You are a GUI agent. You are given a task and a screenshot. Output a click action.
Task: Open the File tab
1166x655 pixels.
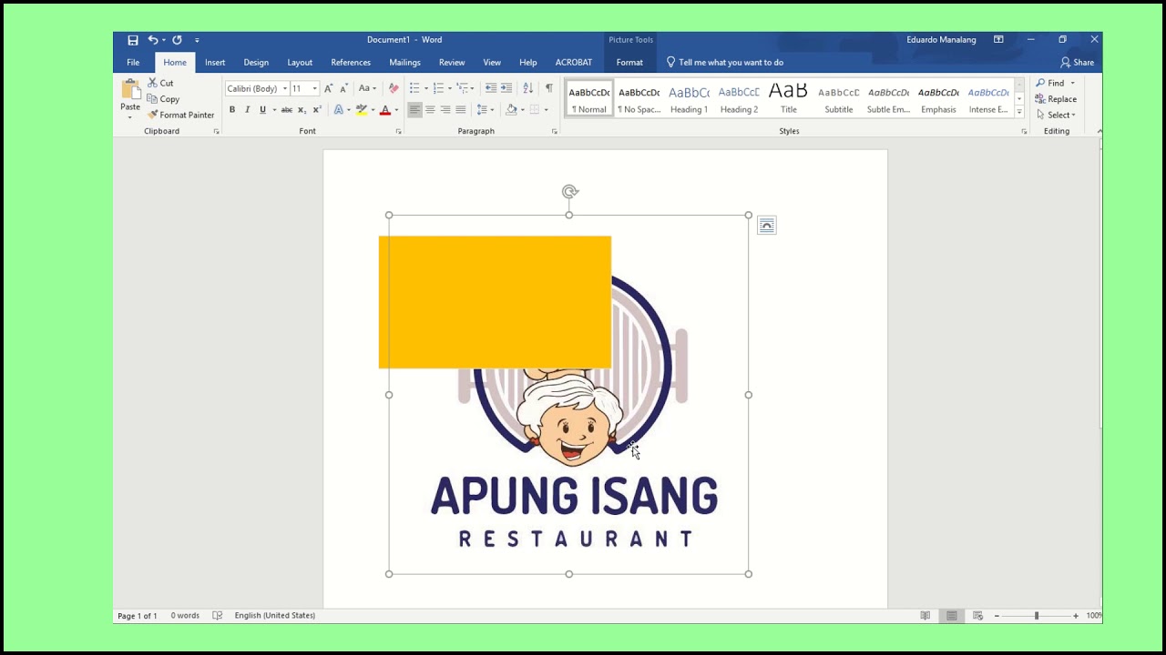(x=133, y=63)
